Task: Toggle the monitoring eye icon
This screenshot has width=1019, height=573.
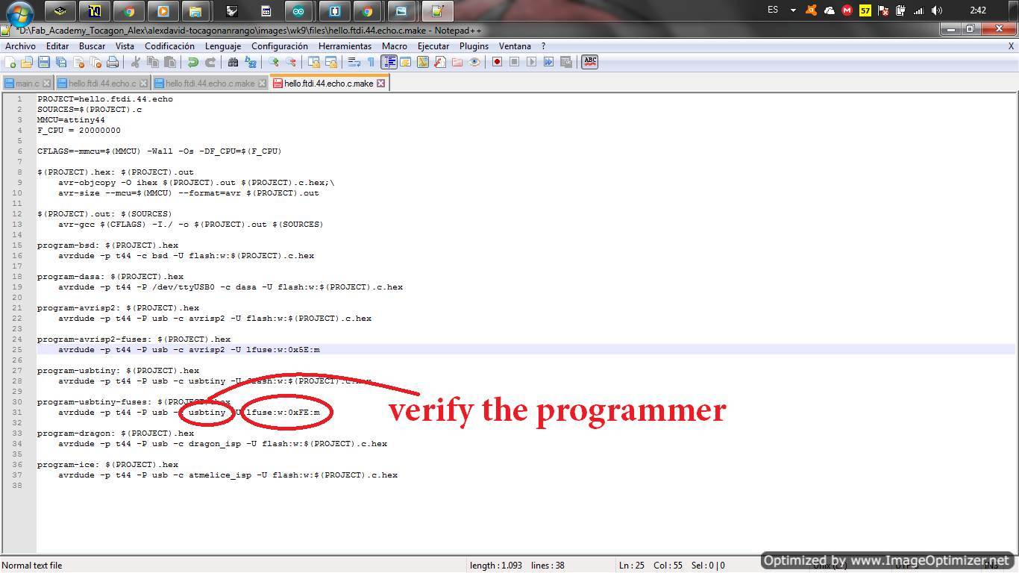Action: coord(474,62)
